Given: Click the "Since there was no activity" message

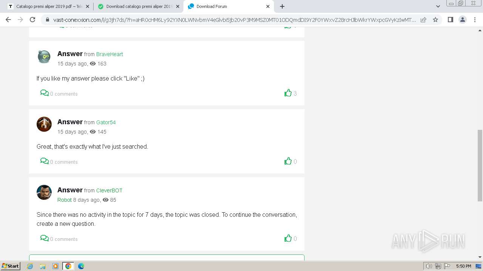Looking at the screenshot, I should click(x=167, y=219).
